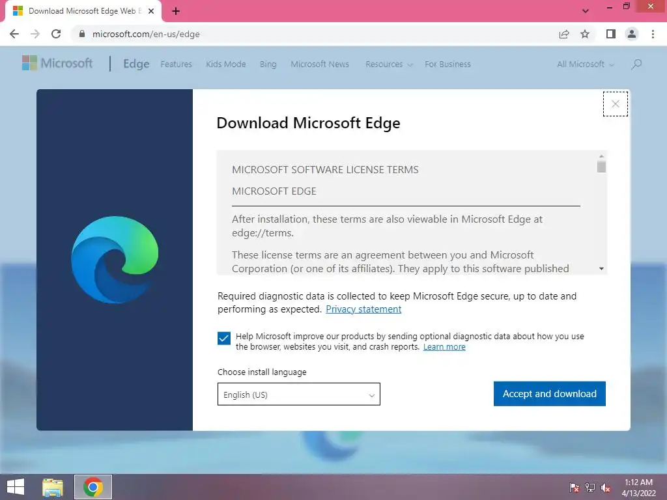Image resolution: width=667 pixels, height=500 pixels.
Task: Click Accept and download button
Action: pos(550,394)
